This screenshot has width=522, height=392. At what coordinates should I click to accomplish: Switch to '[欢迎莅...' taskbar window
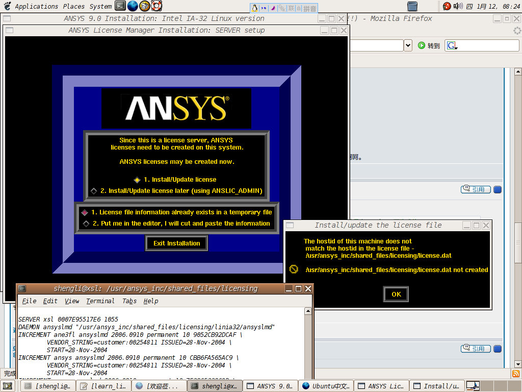[x=159, y=386]
